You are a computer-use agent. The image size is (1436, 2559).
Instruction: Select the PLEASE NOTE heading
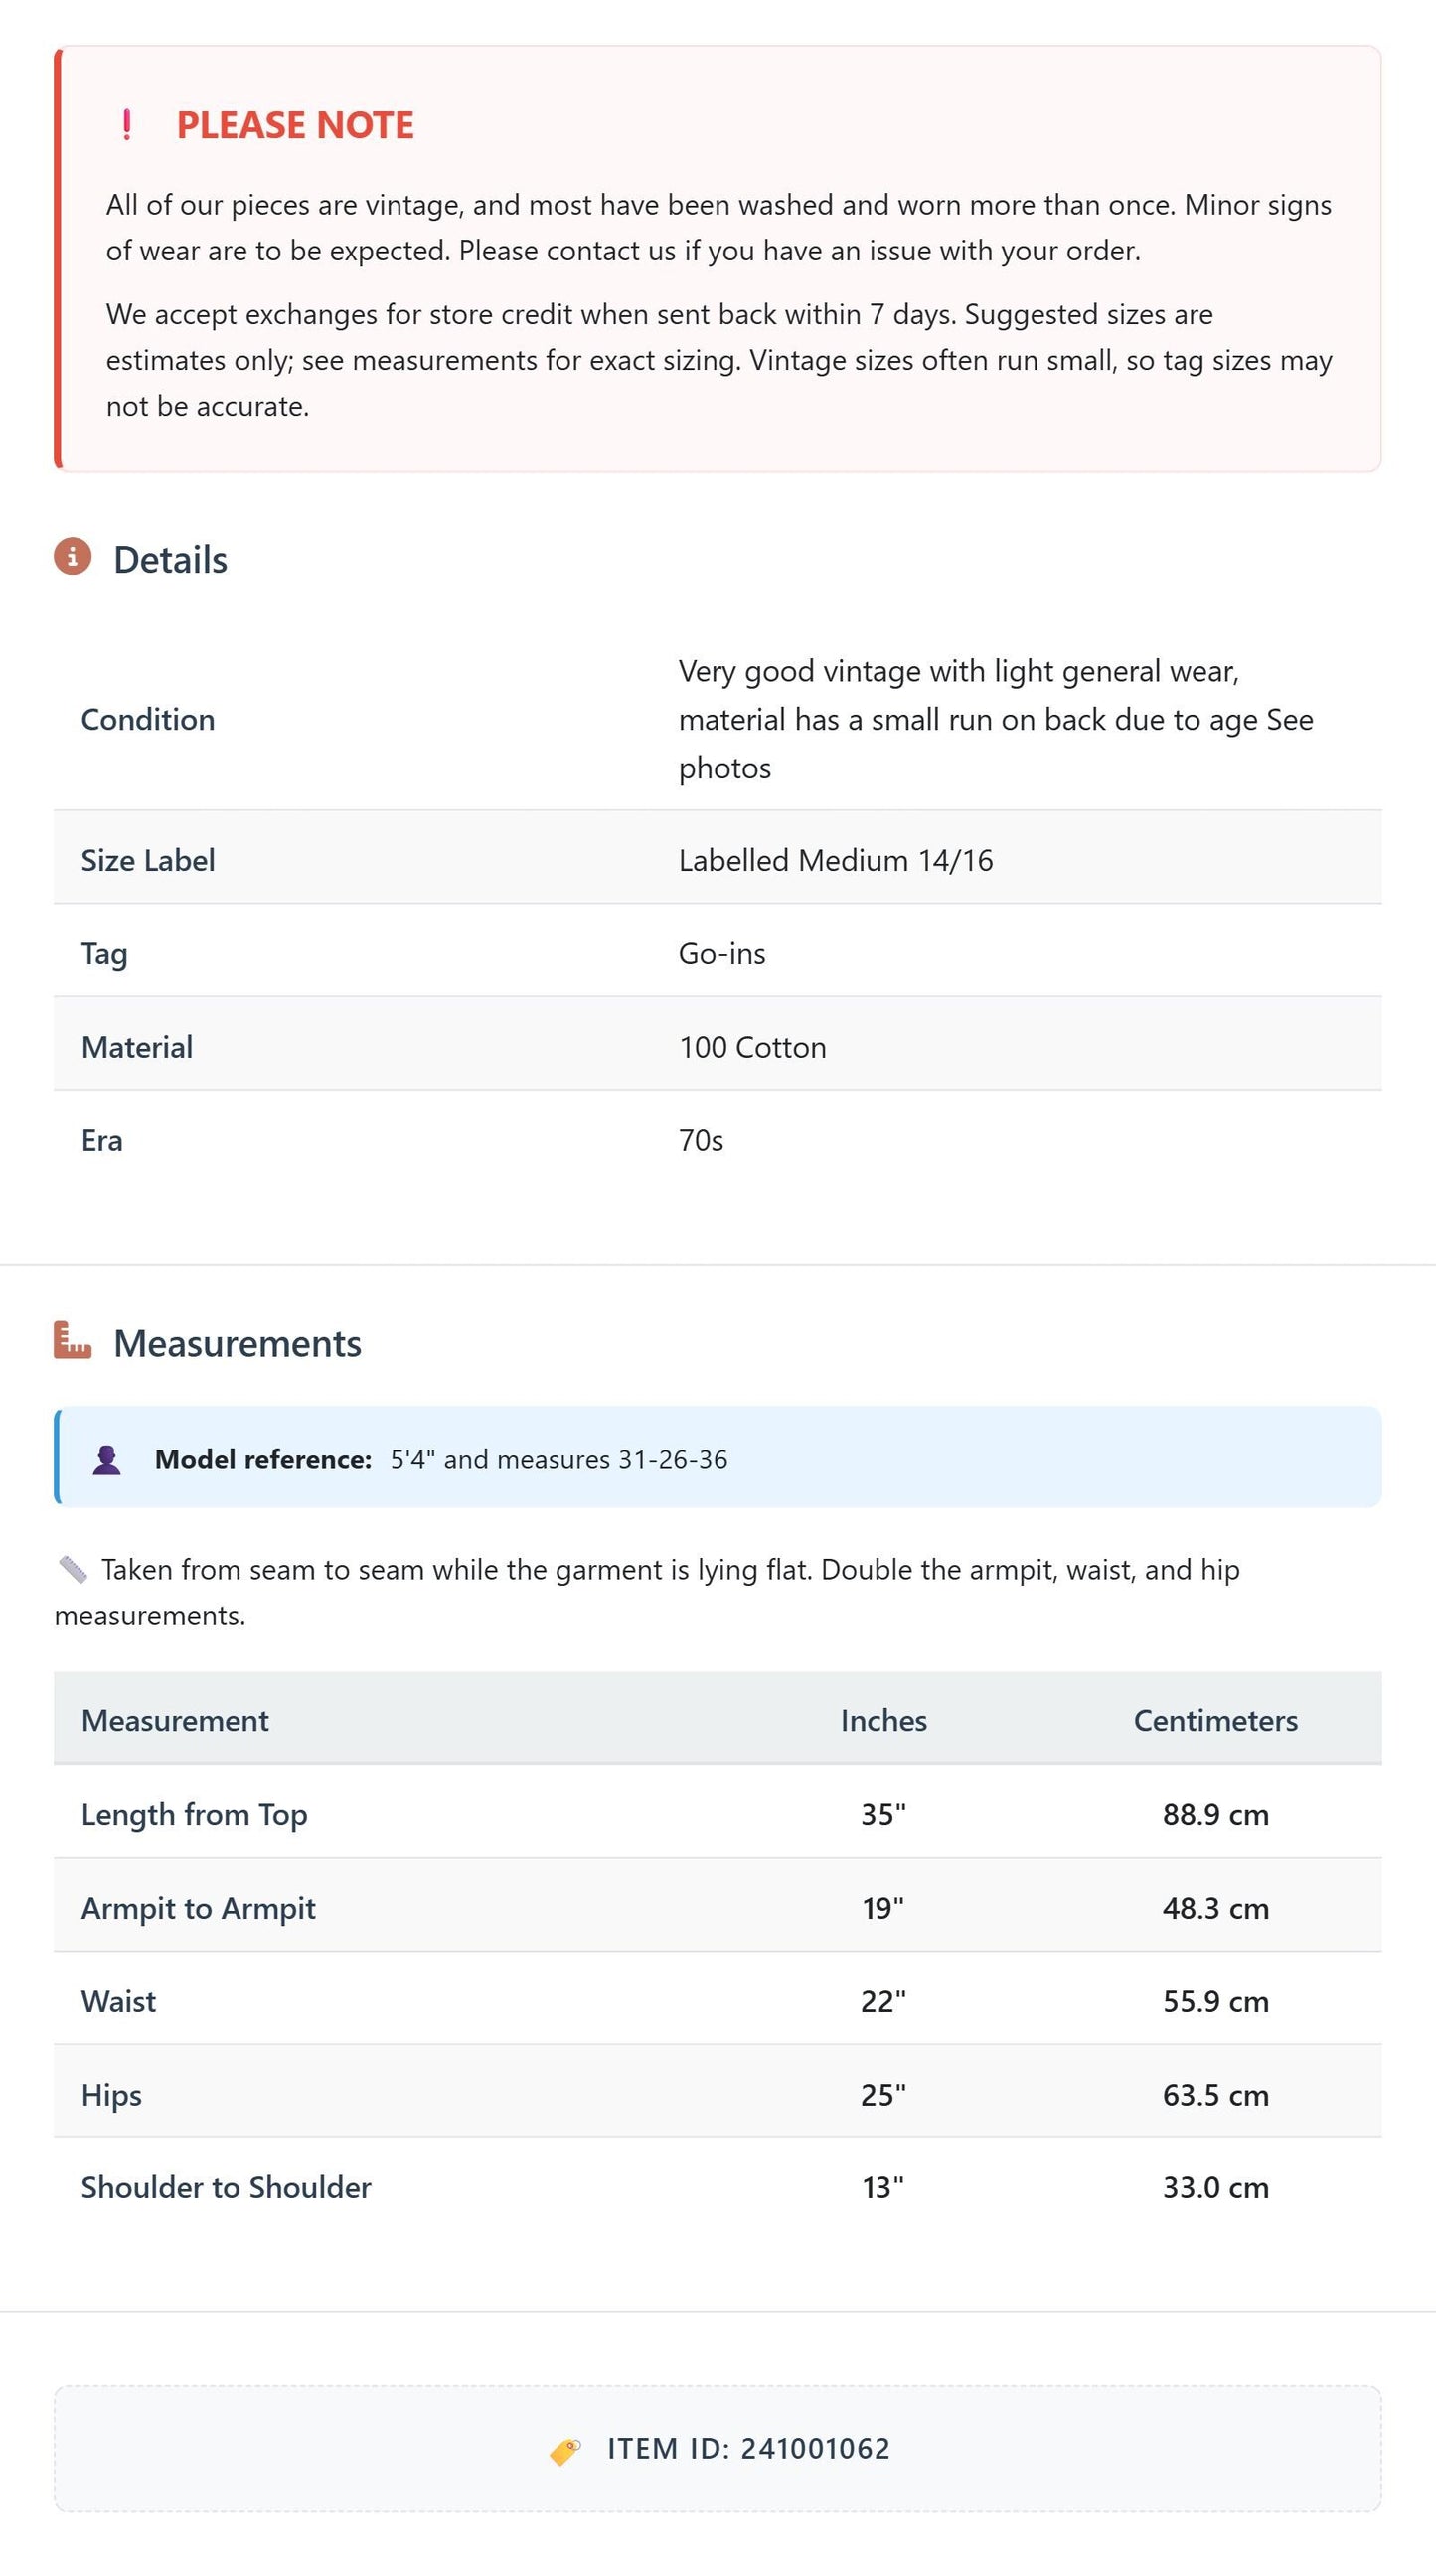295,125
